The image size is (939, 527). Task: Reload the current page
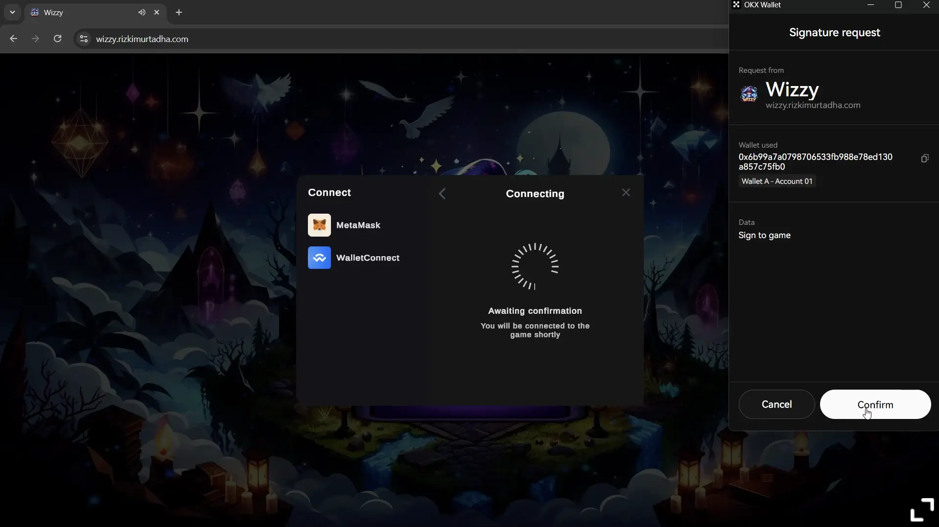(57, 39)
